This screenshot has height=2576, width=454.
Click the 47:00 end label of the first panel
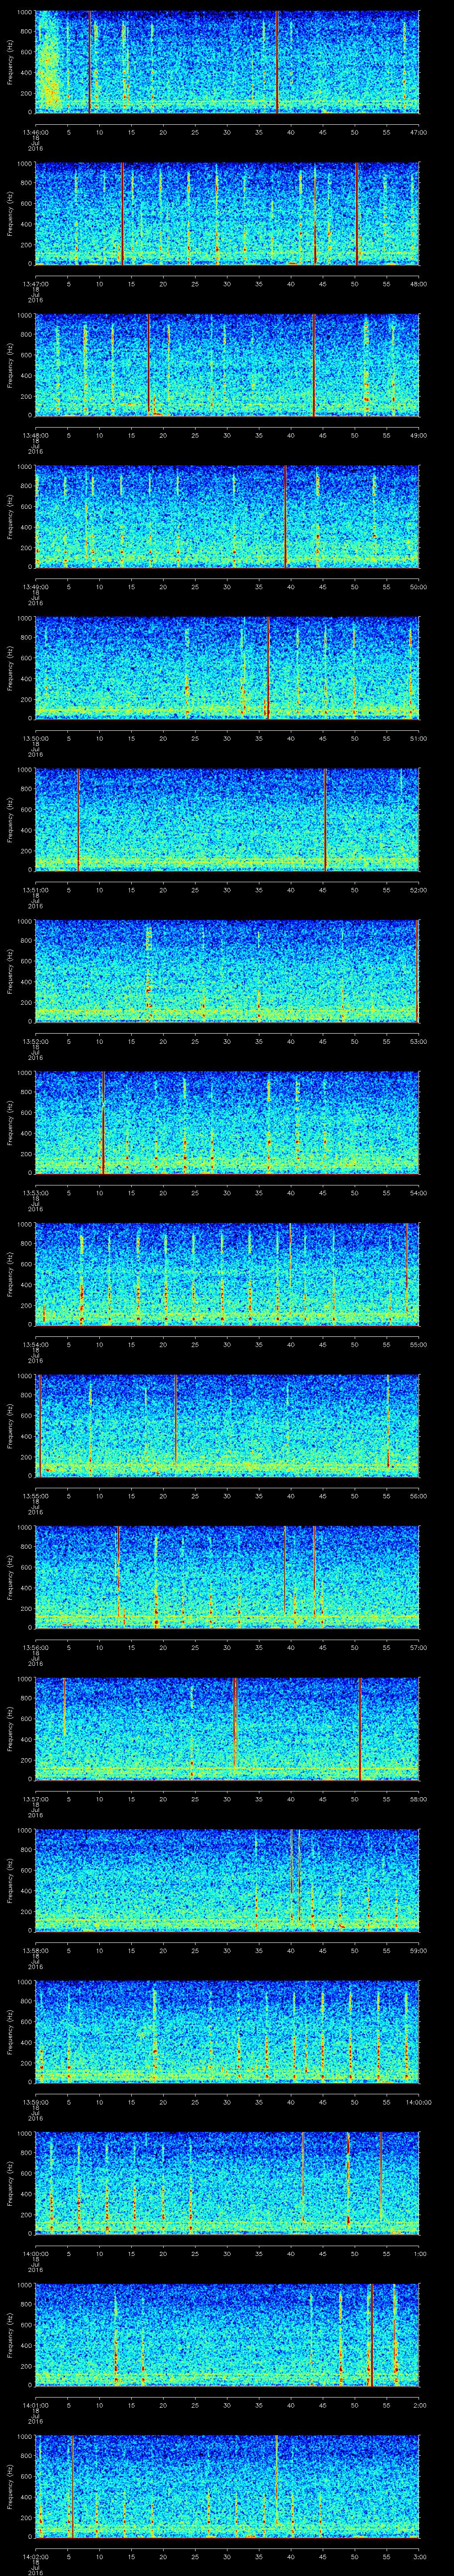coord(419,132)
